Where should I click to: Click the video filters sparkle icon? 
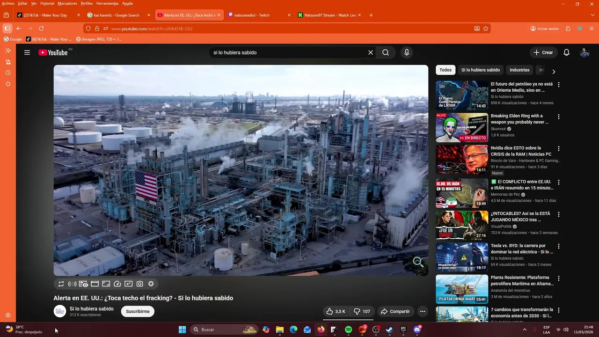tap(129, 284)
